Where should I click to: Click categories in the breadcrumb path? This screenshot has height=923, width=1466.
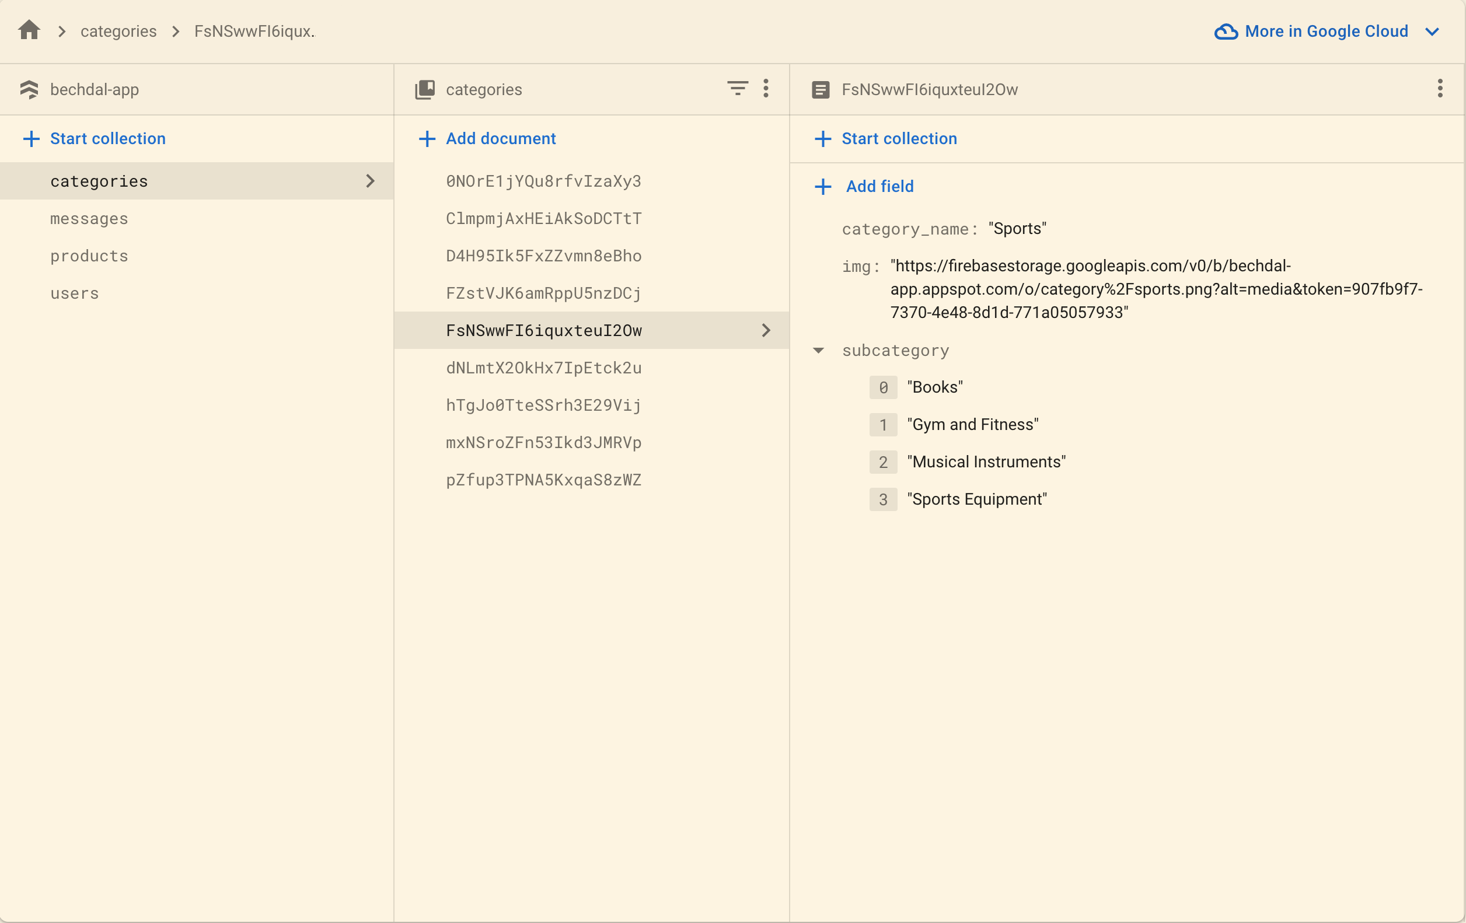(118, 31)
